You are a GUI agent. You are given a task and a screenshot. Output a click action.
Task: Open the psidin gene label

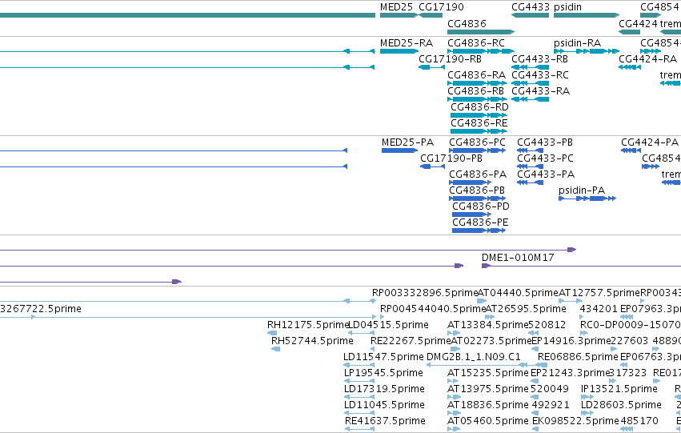coord(567,7)
